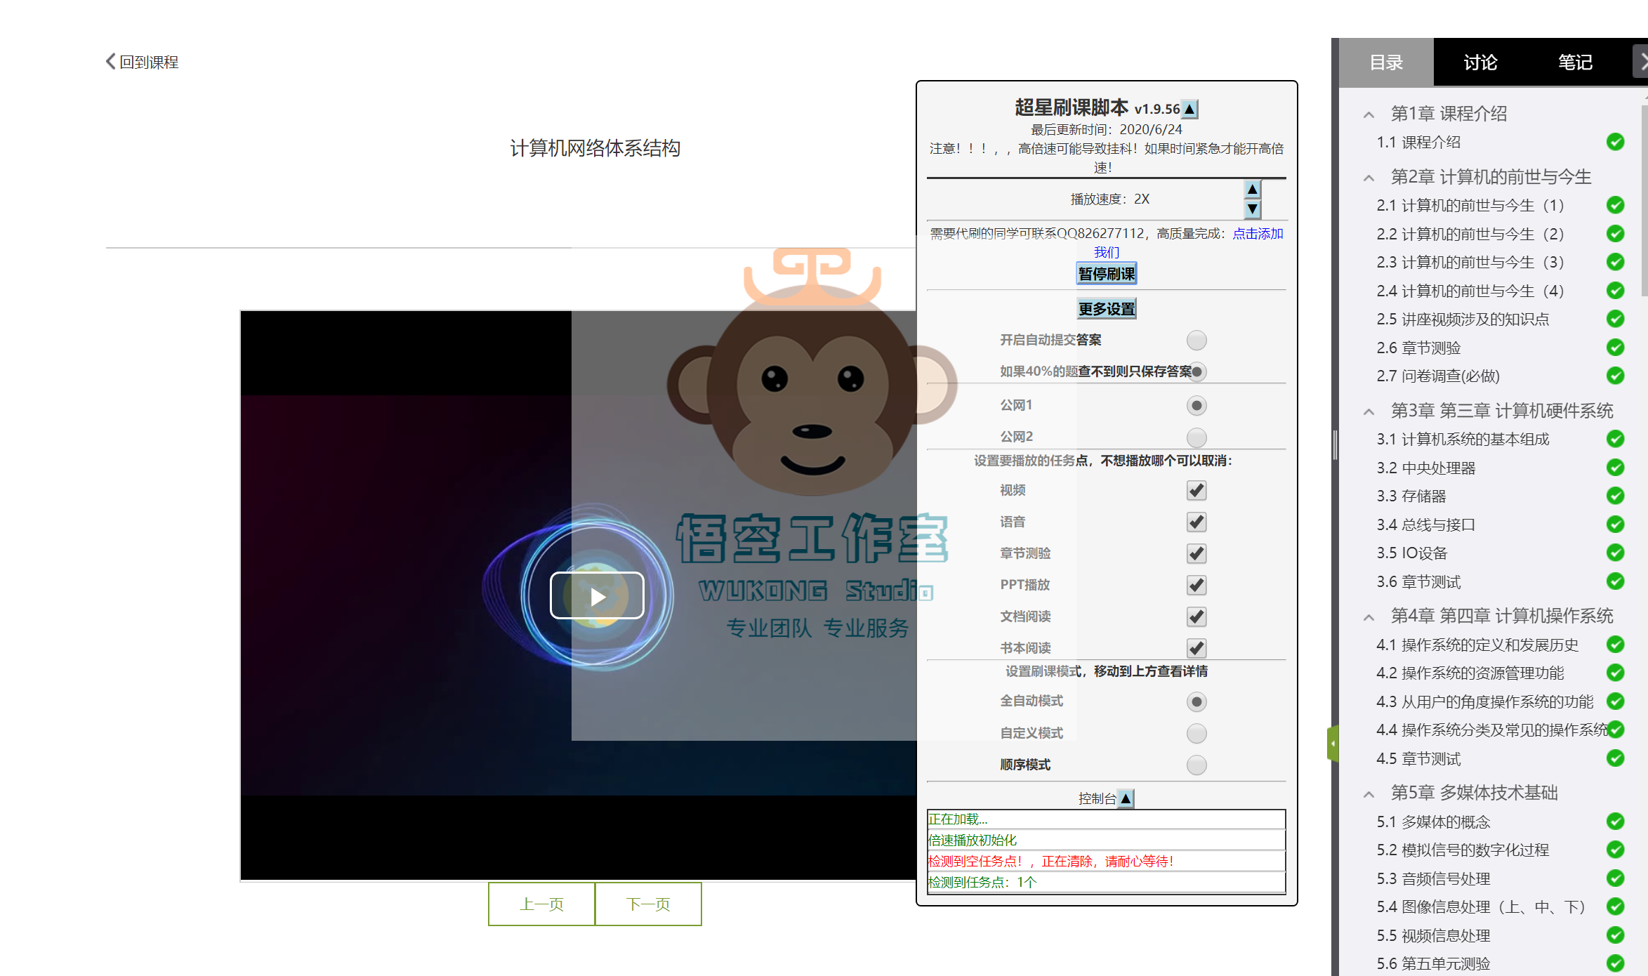Uncheck the 语音 task checkbox
The image size is (1648, 976).
[1197, 522]
